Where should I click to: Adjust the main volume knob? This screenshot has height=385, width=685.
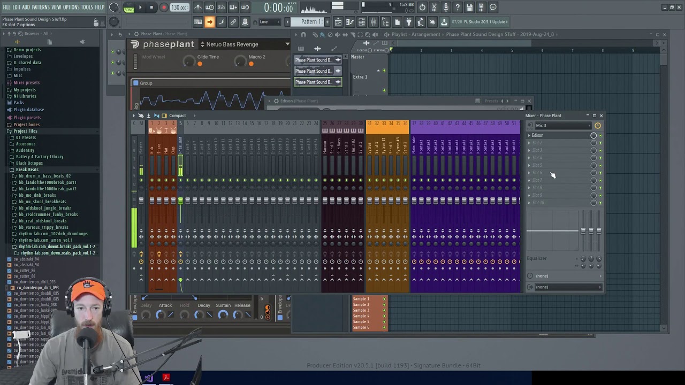click(x=114, y=7)
